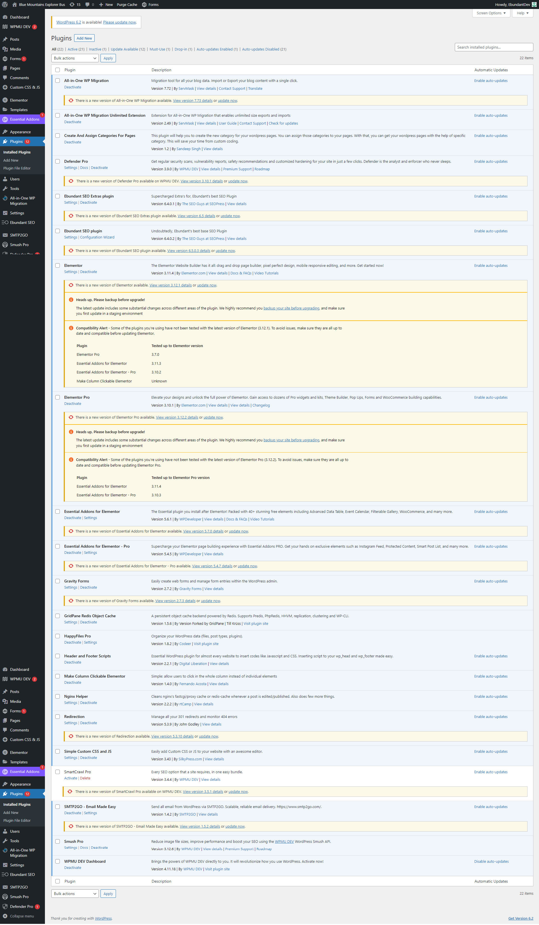Open Media via its sidebar icon

click(x=5, y=49)
